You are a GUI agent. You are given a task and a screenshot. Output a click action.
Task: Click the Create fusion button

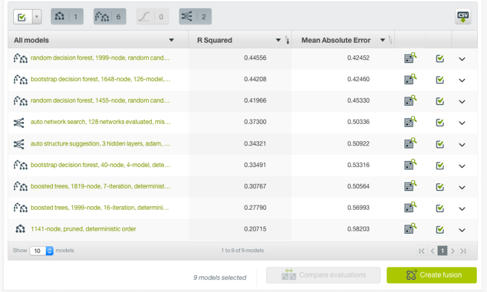tap(431, 275)
